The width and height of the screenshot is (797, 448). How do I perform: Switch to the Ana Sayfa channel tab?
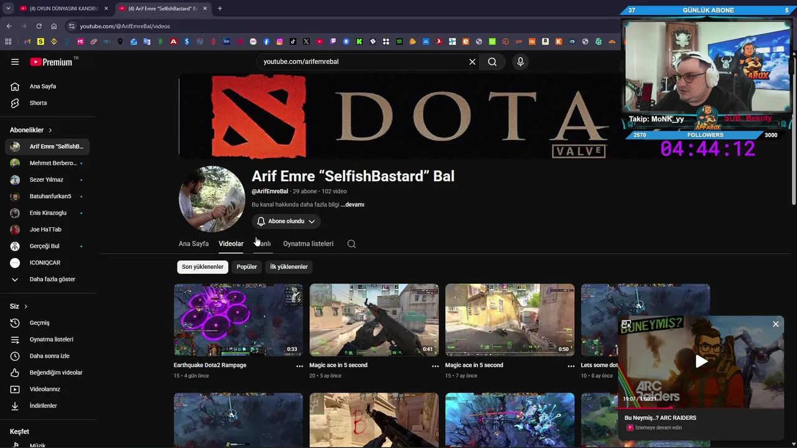click(x=194, y=244)
